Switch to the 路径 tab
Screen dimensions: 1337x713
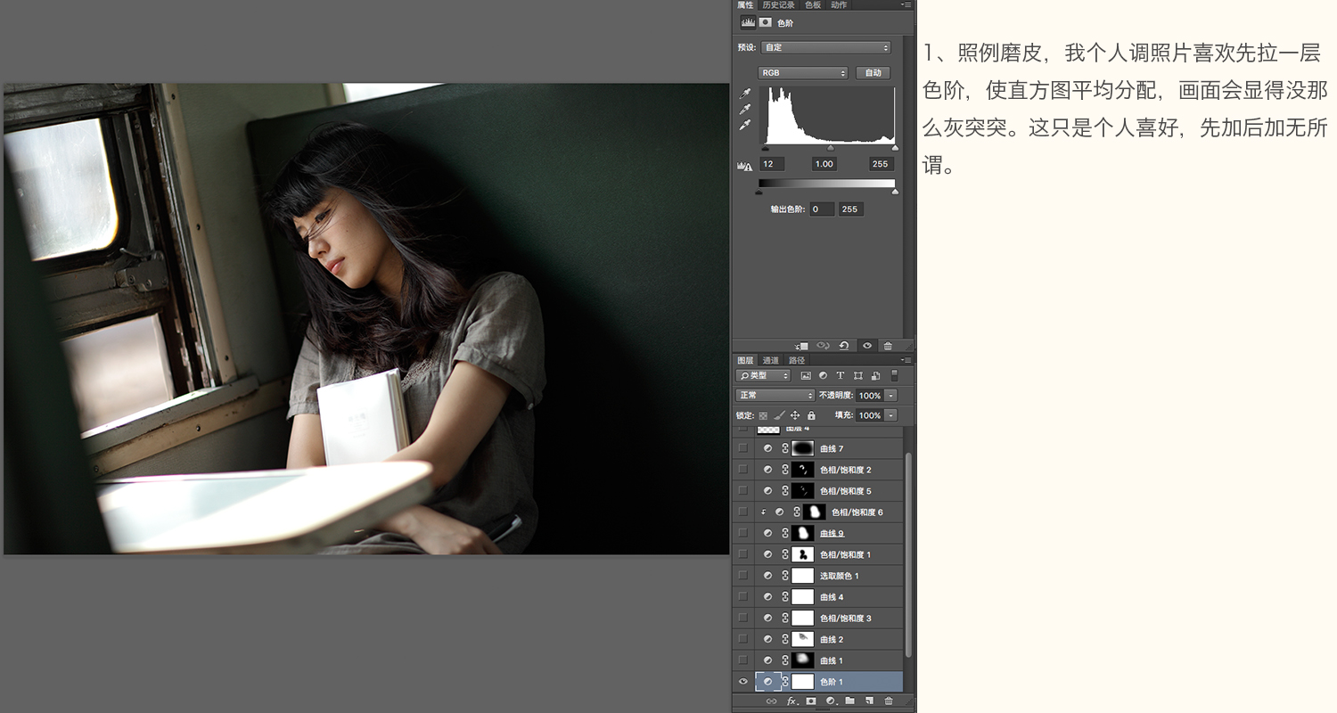click(x=797, y=360)
